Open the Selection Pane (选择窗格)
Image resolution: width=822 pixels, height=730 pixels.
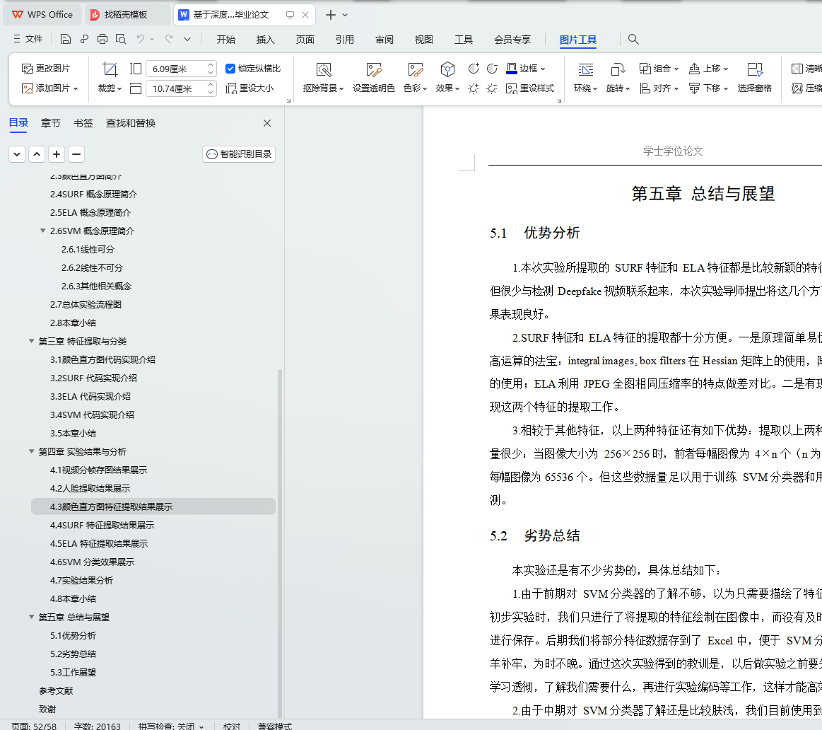pos(754,78)
